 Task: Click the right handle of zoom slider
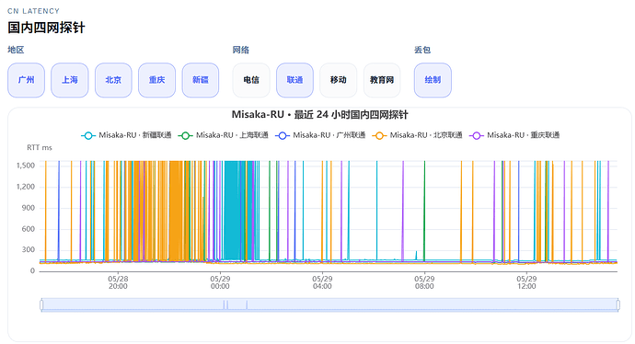[x=618, y=304]
